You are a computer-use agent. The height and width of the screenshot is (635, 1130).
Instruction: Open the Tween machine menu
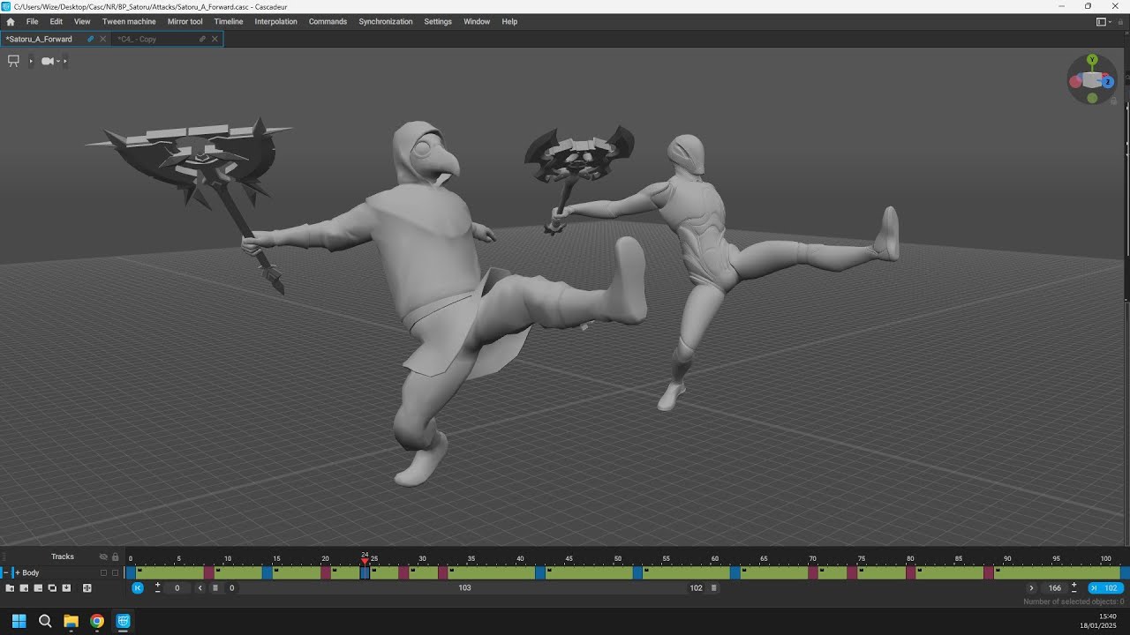coord(129,22)
